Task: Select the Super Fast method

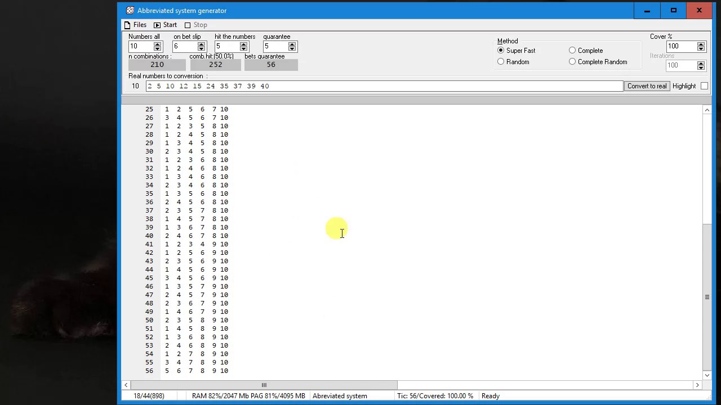Action: point(501,51)
